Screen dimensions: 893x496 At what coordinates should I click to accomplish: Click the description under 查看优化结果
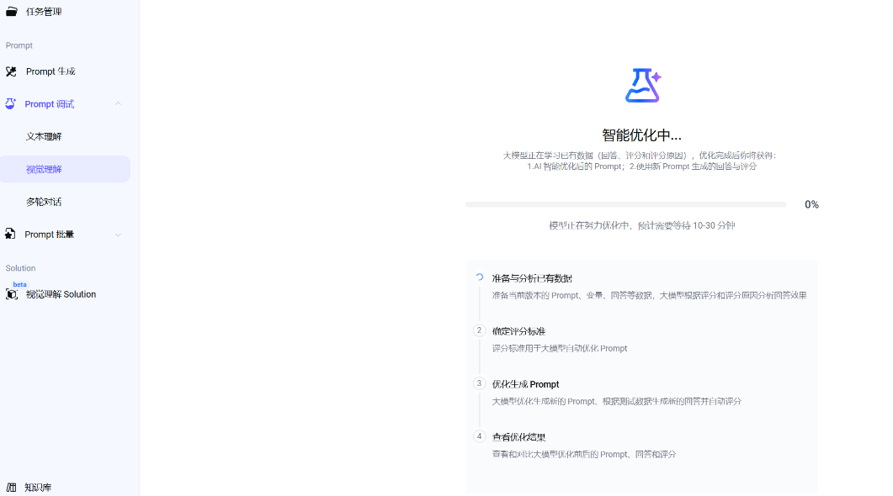click(x=584, y=454)
